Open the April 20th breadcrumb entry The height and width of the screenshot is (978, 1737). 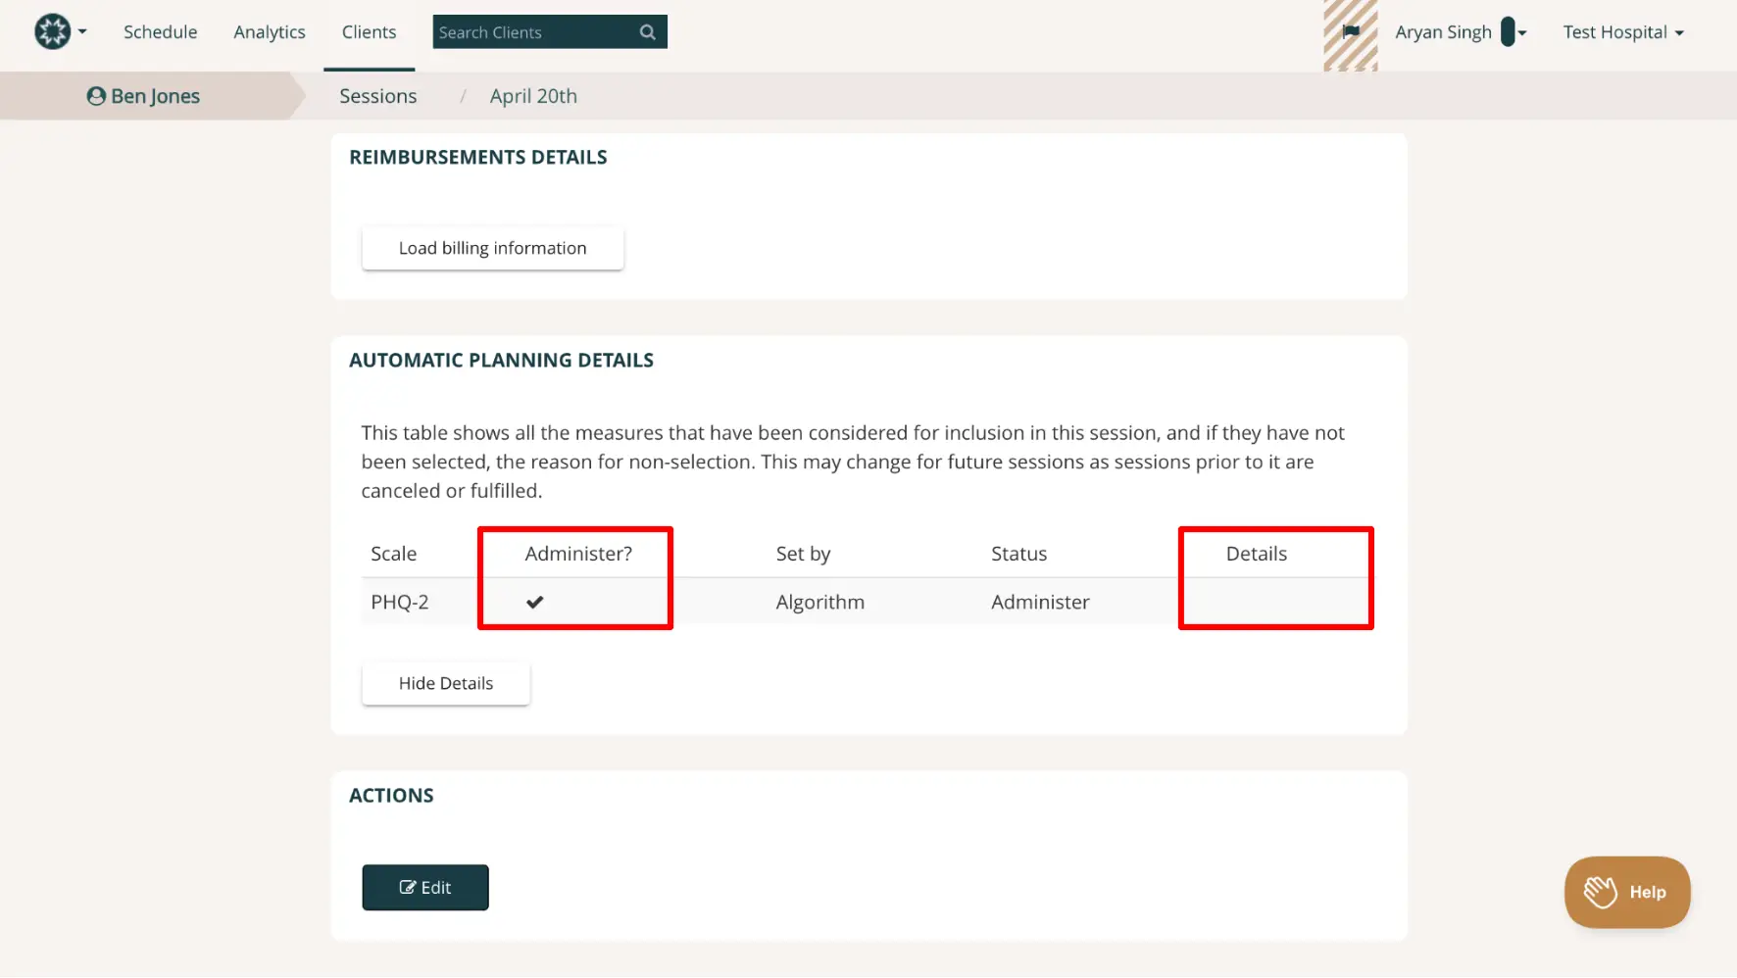532,95
